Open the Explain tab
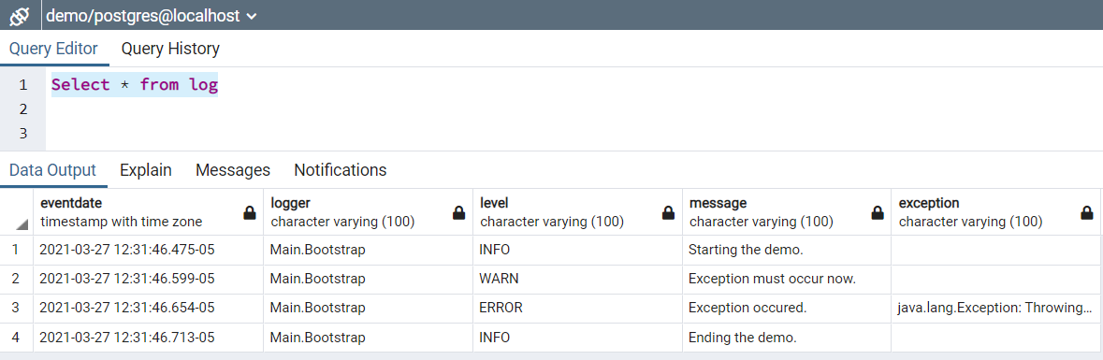This screenshot has height=360, width=1103. (x=146, y=170)
